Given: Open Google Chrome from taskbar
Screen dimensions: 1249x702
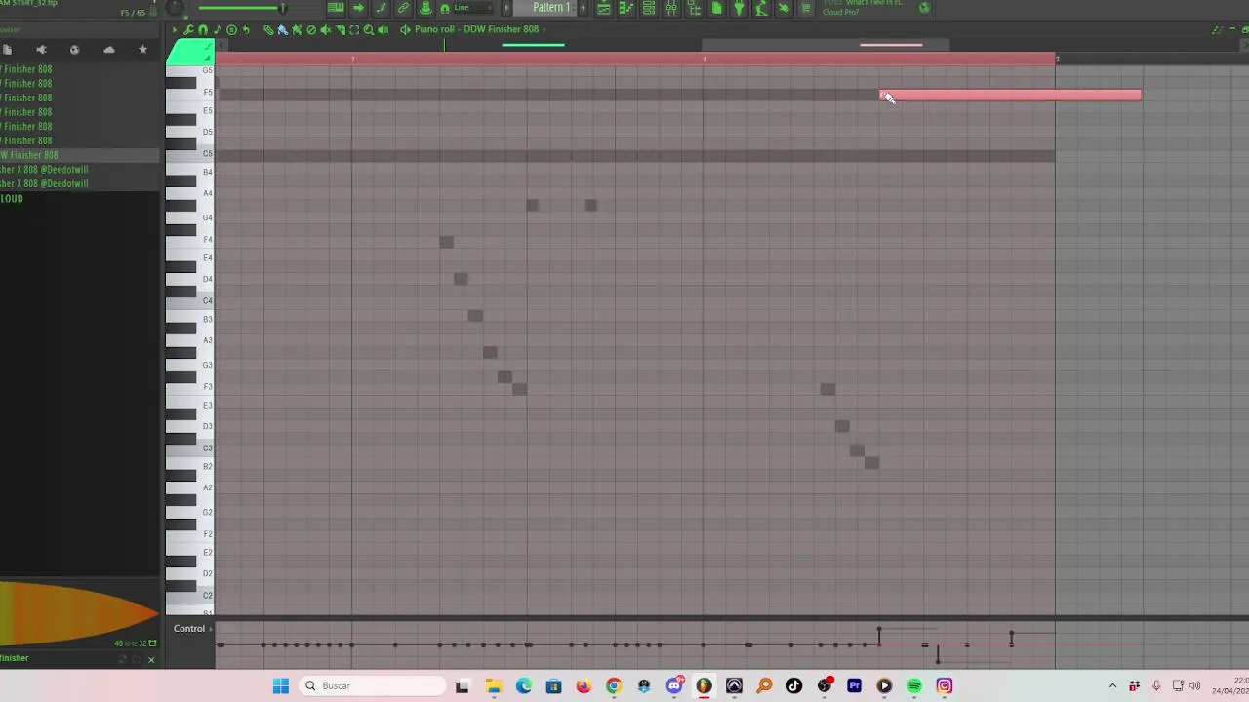Looking at the screenshot, I should (x=614, y=686).
